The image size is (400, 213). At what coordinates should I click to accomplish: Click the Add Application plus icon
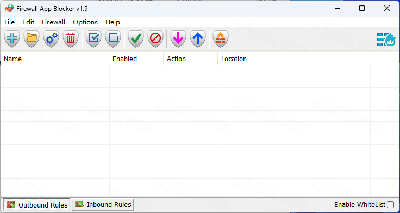click(12, 38)
